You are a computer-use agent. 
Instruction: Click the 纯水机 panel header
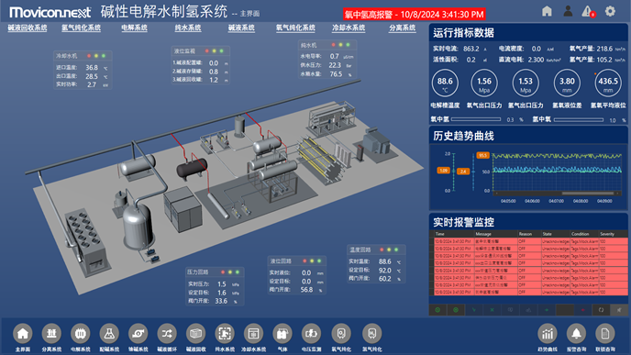point(327,45)
